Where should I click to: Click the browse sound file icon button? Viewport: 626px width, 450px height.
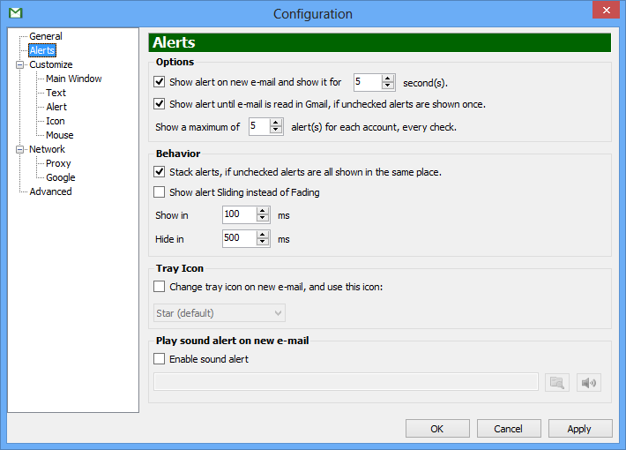point(557,383)
